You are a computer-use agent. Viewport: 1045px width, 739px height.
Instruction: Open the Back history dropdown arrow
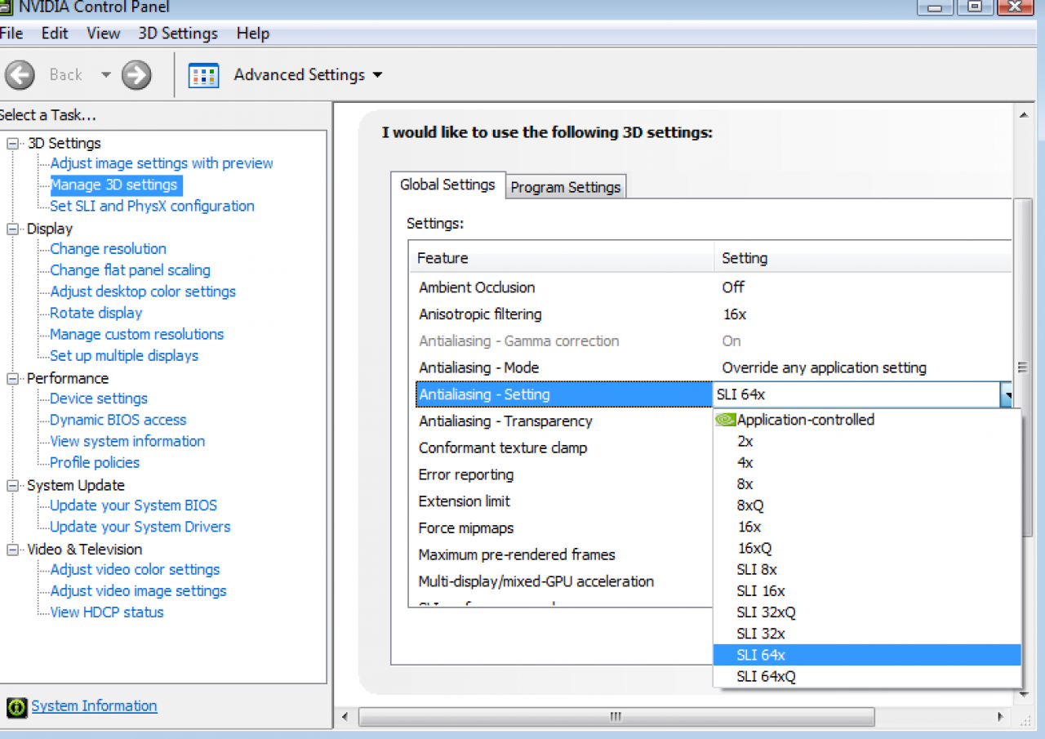pyautogui.click(x=105, y=75)
